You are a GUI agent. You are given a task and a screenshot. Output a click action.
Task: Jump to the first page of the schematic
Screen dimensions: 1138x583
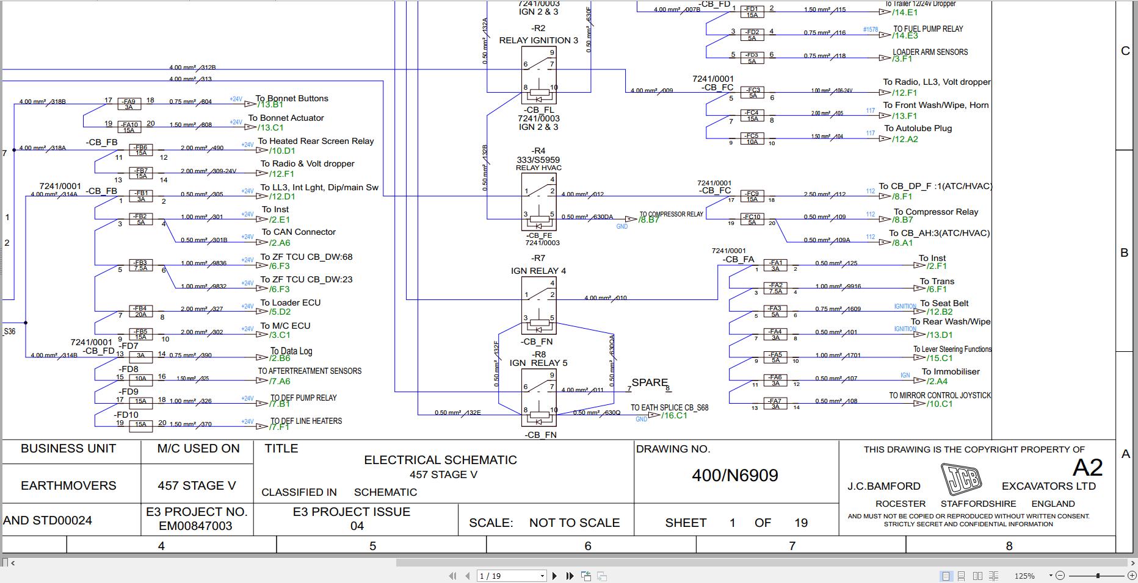(453, 576)
